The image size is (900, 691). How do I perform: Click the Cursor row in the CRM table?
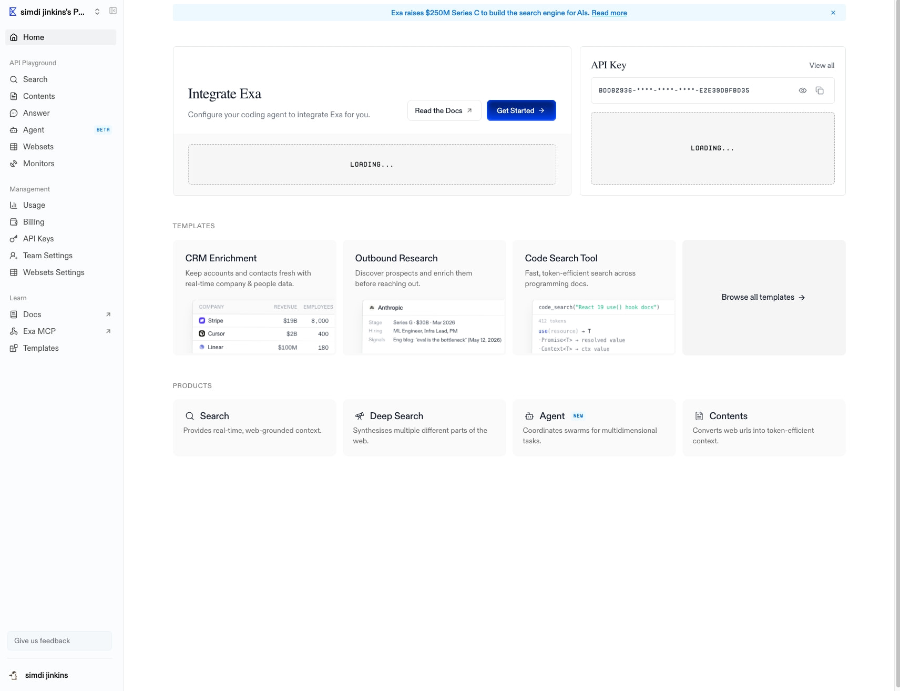[264, 334]
